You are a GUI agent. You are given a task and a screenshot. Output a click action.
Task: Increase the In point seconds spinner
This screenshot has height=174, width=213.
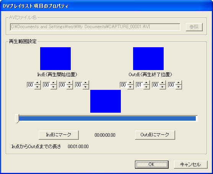click(70, 83)
